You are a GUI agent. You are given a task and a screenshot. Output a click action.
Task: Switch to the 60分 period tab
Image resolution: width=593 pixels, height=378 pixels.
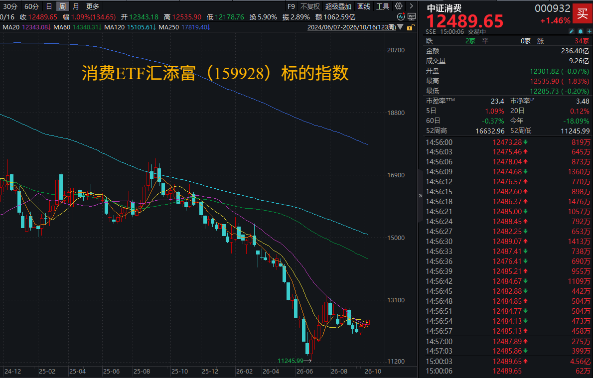coord(31,6)
